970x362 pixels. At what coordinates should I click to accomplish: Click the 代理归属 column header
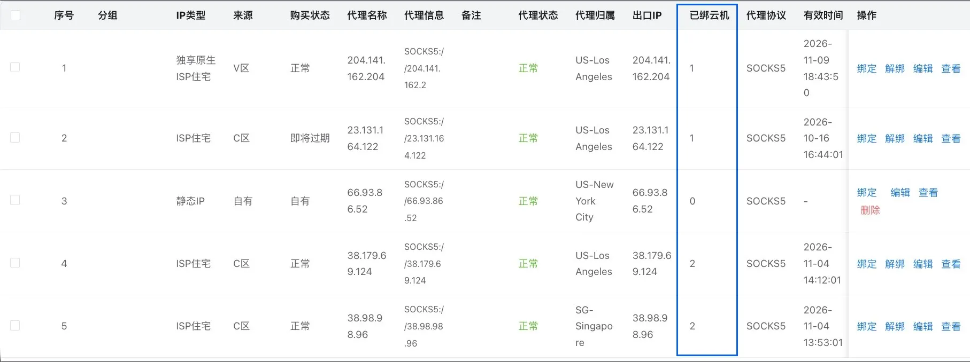(595, 15)
